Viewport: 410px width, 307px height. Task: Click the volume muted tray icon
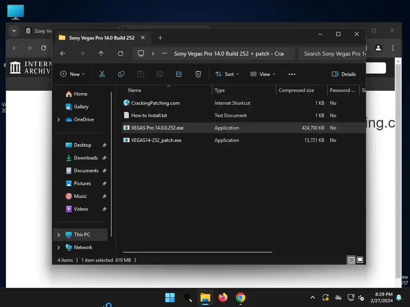tap(361, 297)
